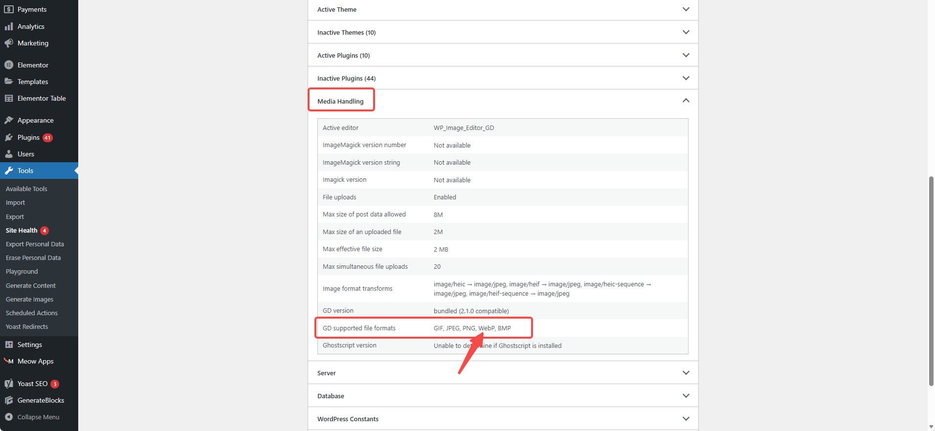This screenshot has height=431, width=935.
Task: Click the Analytics bar chart icon
Action: pos(9,26)
